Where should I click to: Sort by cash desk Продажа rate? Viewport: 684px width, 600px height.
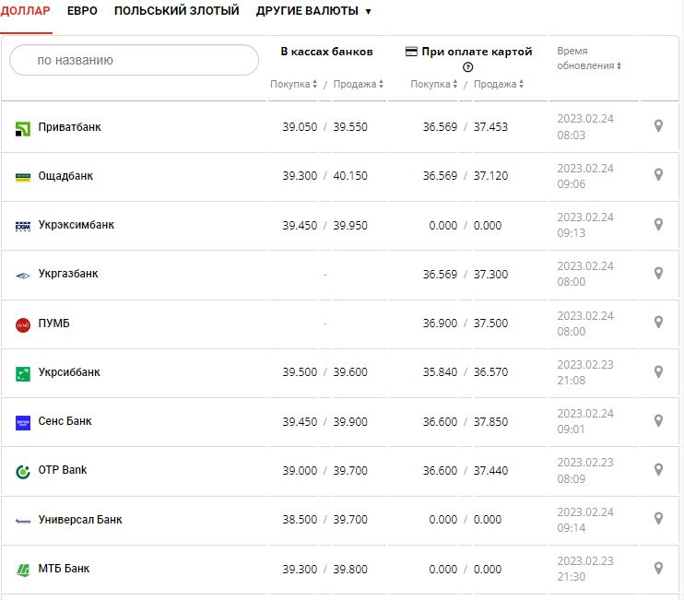[x=358, y=84]
